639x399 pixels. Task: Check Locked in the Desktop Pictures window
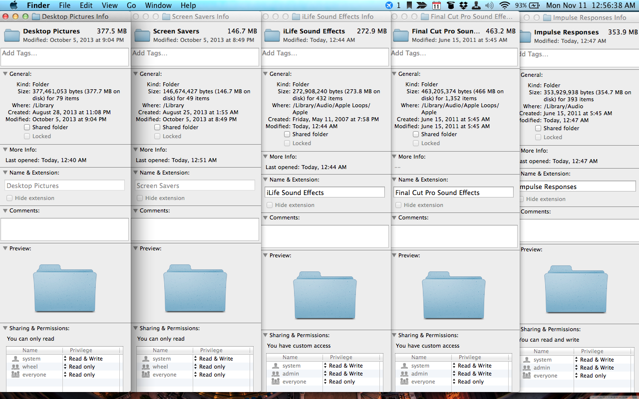[x=27, y=136]
